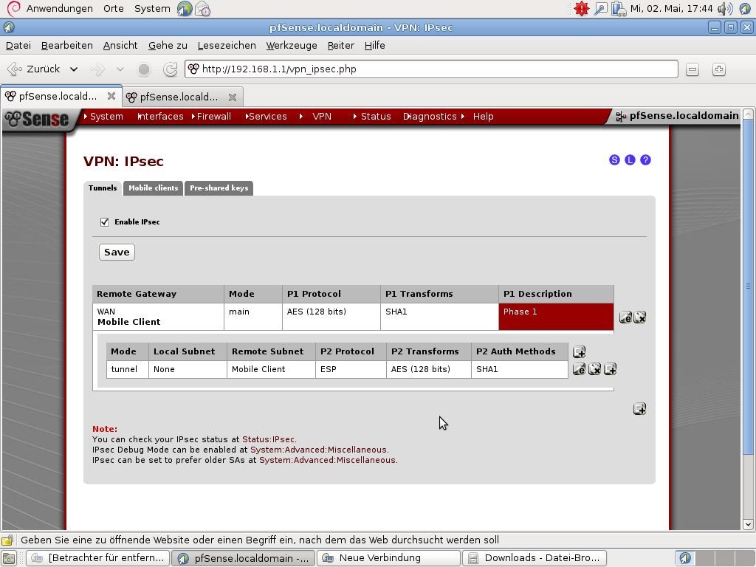This screenshot has width=756, height=567.
Task: Click the Phase 1 description cell
Action: coord(556,317)
